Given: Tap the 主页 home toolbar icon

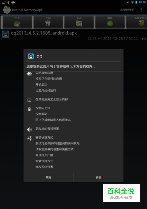Looking at the screenshot, I should click(17, 22).
